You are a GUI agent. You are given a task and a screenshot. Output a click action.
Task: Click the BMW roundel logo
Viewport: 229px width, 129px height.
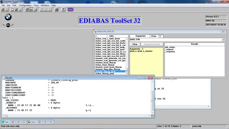point(8,17)
